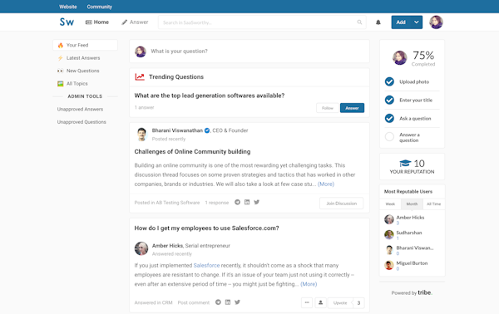The width and height of the screenshot is (499, 314).
Task: Open AB Testing Software topic link
Action: pyautogui.click(x=178, y=203)
